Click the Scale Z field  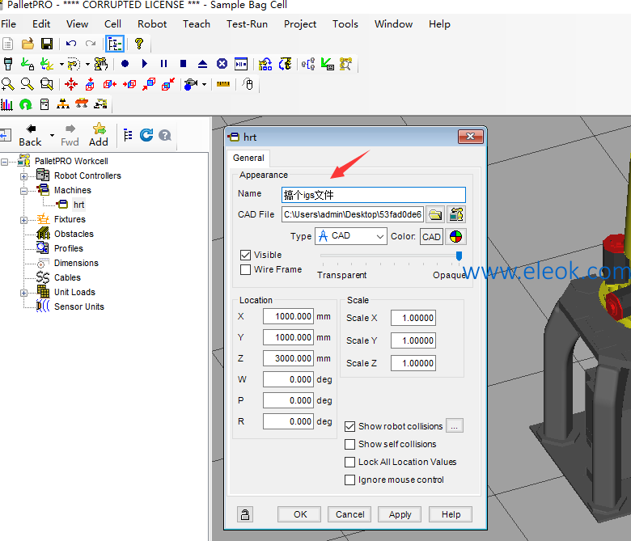(413, 363)
